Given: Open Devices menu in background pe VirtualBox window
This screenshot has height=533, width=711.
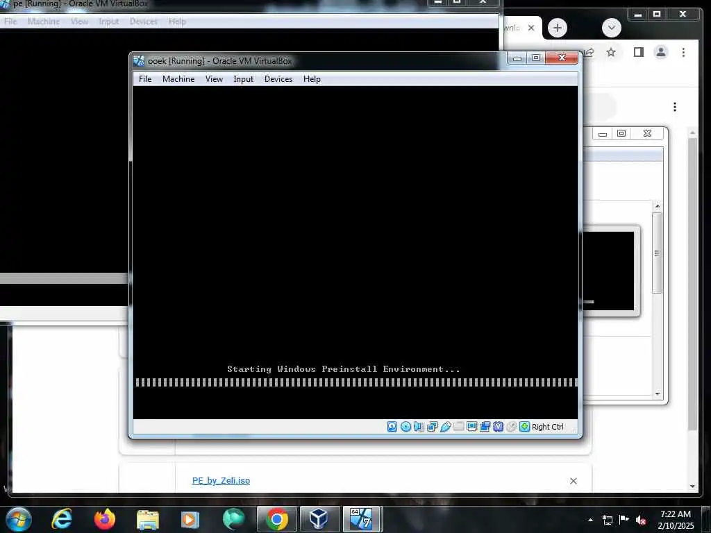Looking at the screenshot, I should (144, 22).
